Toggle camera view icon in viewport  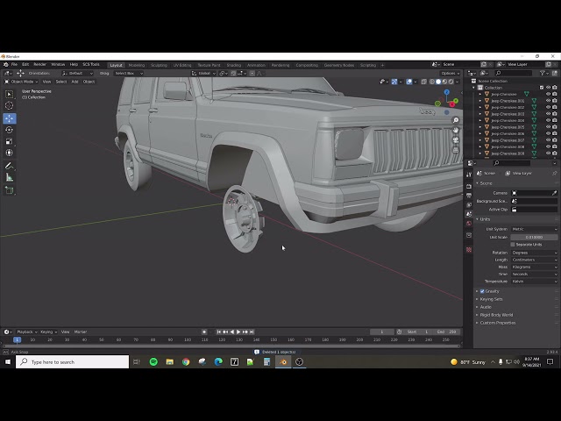point(456,140)
